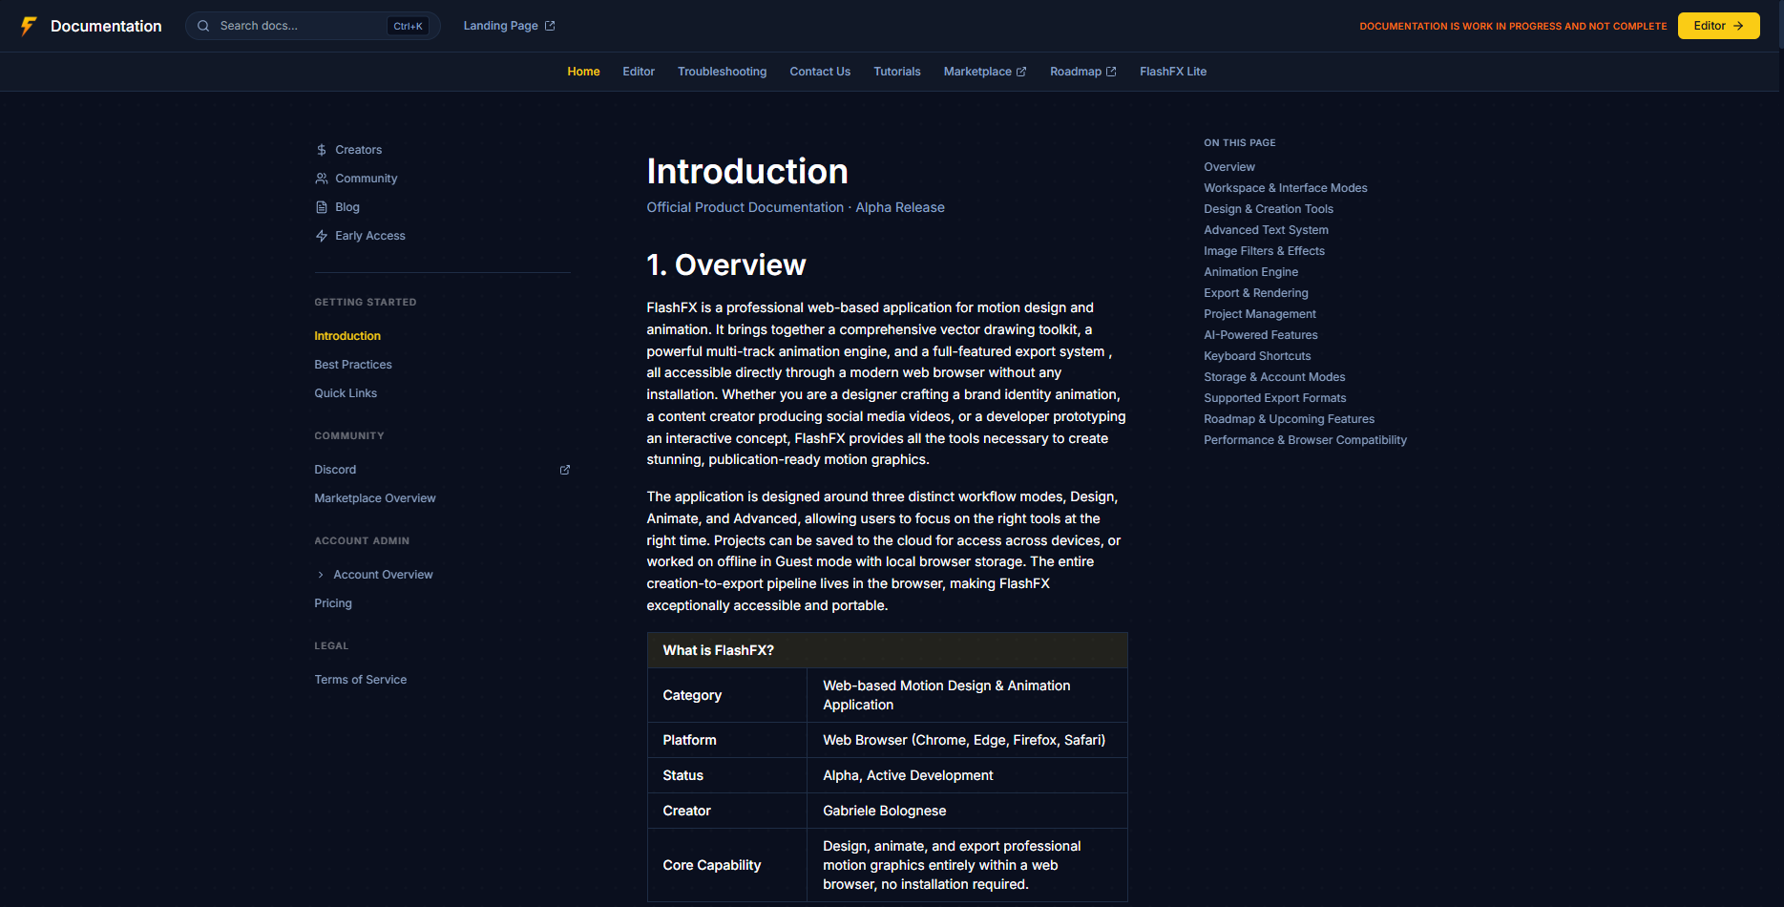Image resolution: width=1784 pixels, height=907 pixels.
Task: Navigate to Keyboard Shortcuts on this page
Action: coord(1257,355)
